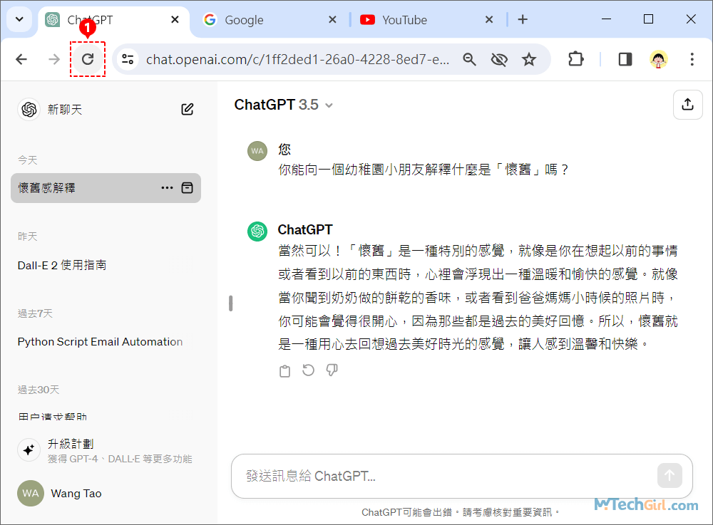Click the 今天 section label
This screenshot has height=525, width=713.
[x=27, y=160]
